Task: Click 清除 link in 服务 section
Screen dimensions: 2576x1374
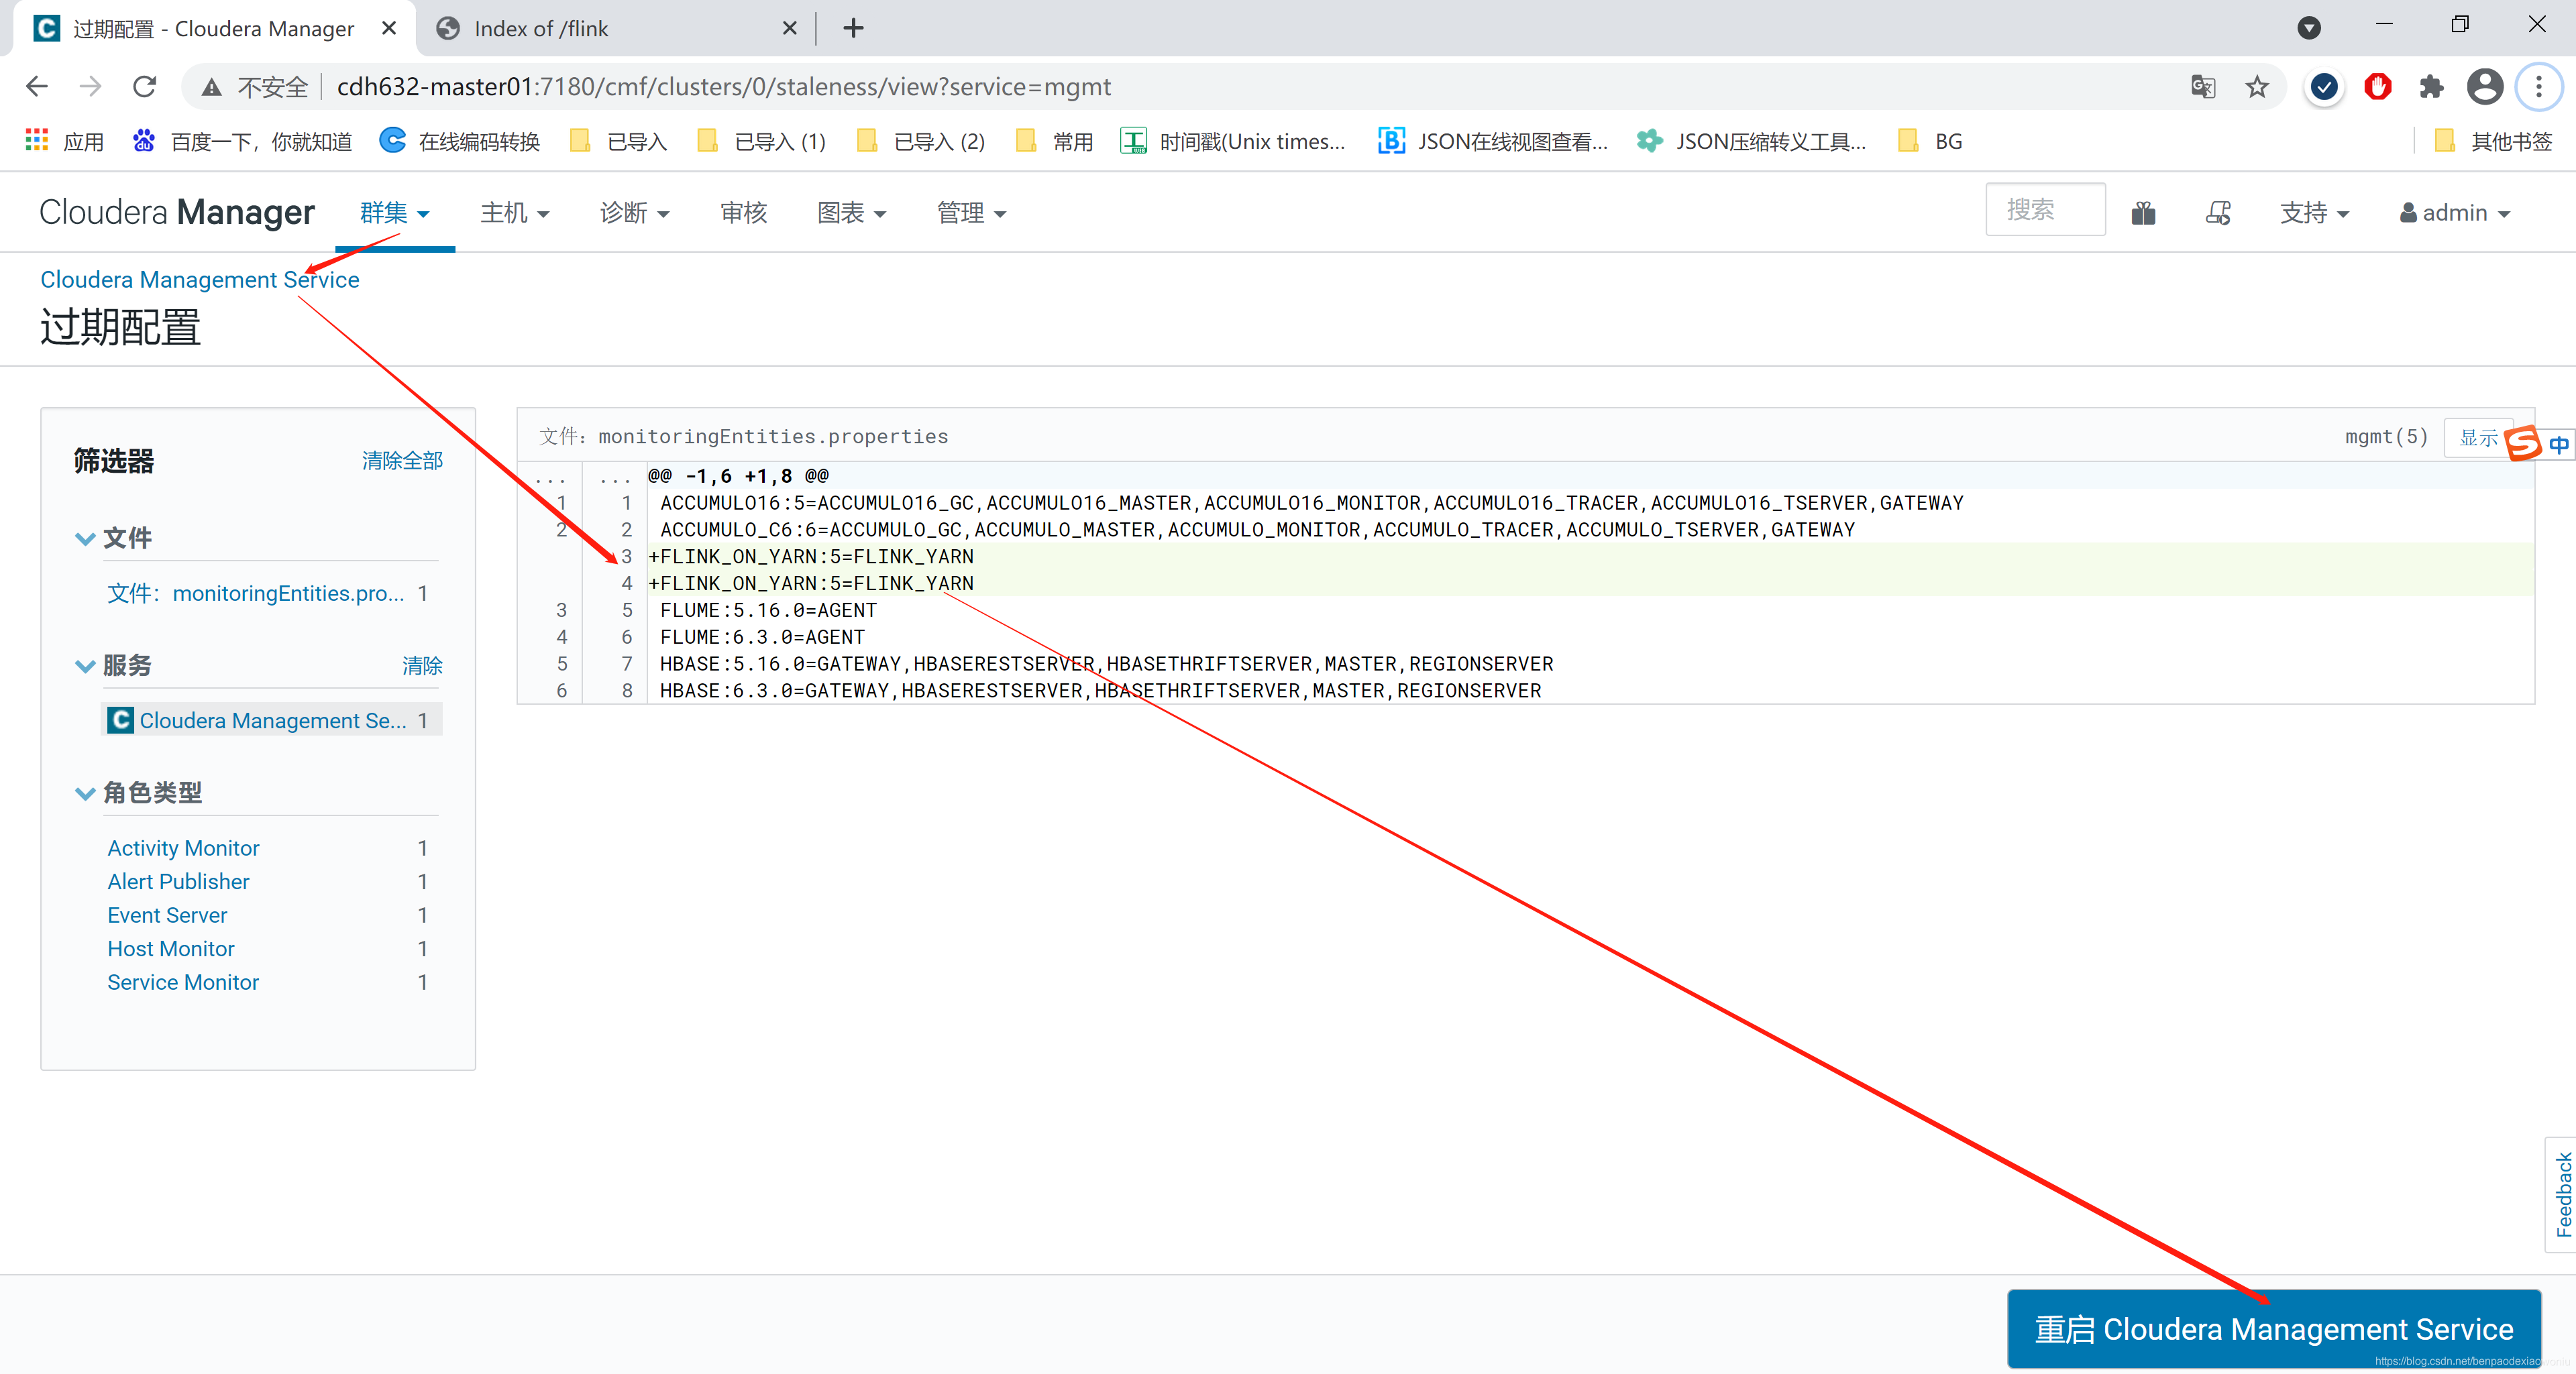Action: [x=422, y=665]
